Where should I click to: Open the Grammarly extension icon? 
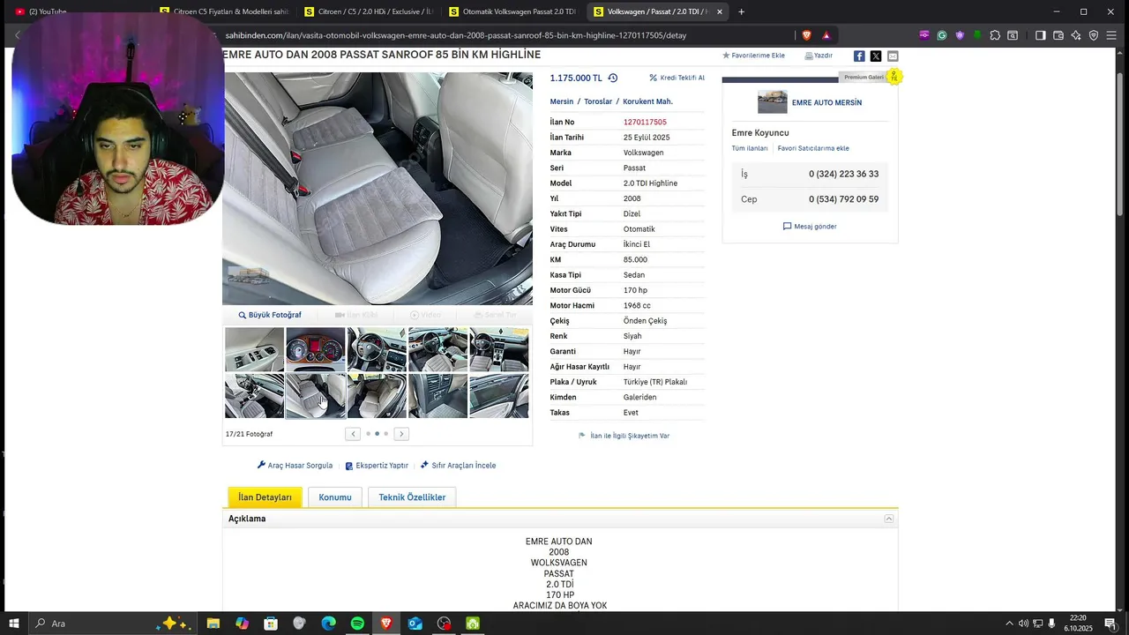point(942,35)
